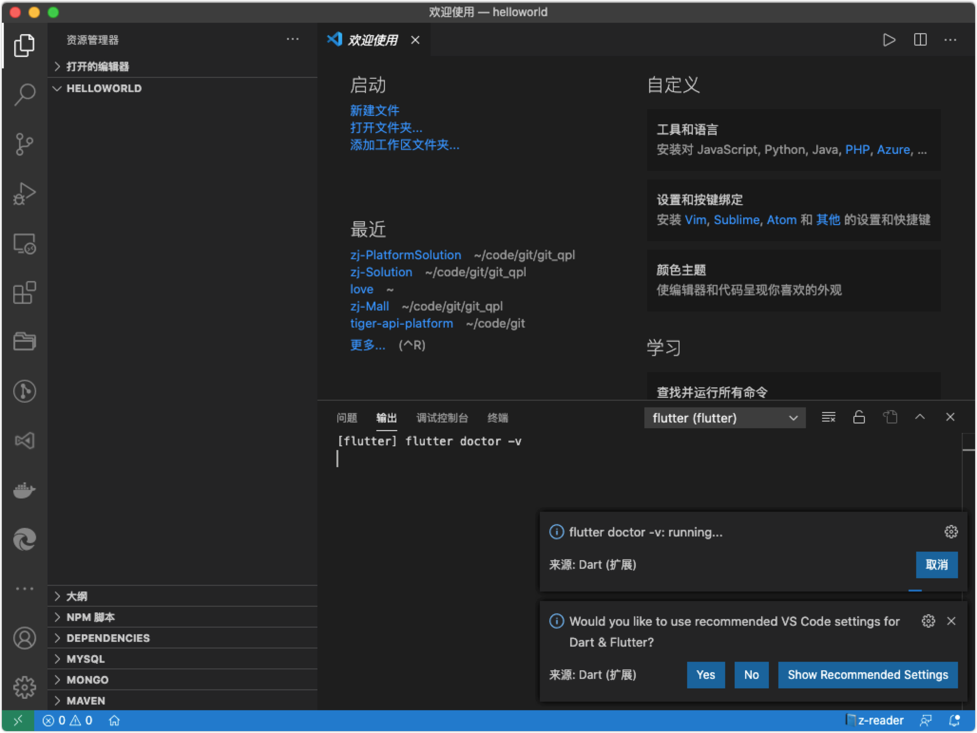Open the Manage gear icon
977x733 pixels.
24,687
